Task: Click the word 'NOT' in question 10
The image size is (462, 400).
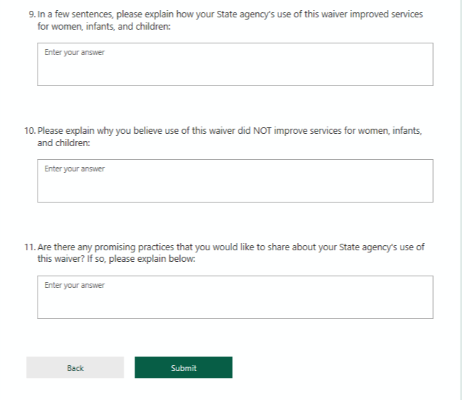Action: pyautogui.click(x=262, y=131)
